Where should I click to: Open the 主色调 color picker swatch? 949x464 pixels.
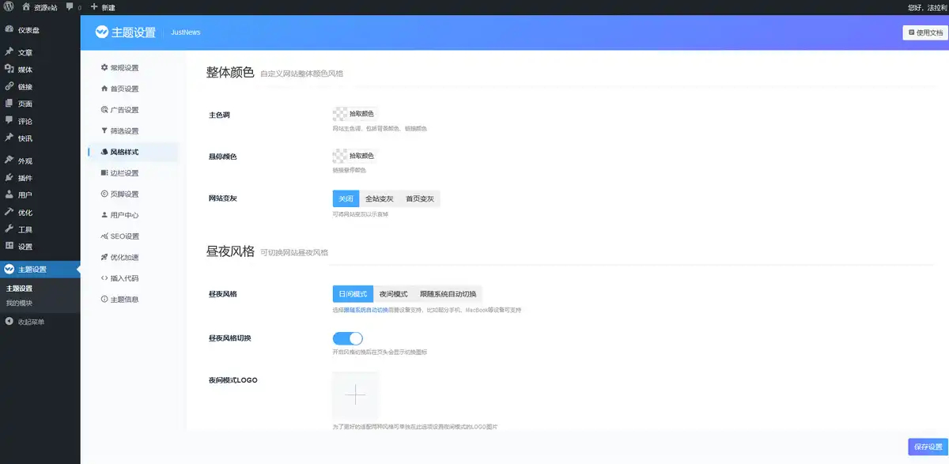pyautogui.click(x=341, y=114)
